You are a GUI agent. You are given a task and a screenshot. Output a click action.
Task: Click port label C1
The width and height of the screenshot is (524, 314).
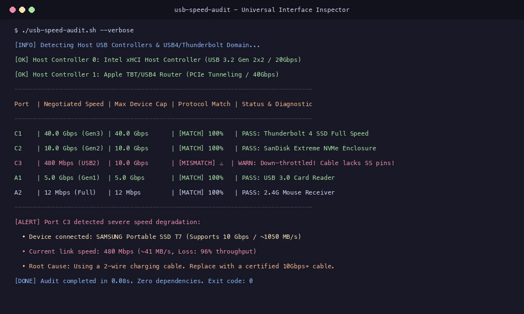18,133
